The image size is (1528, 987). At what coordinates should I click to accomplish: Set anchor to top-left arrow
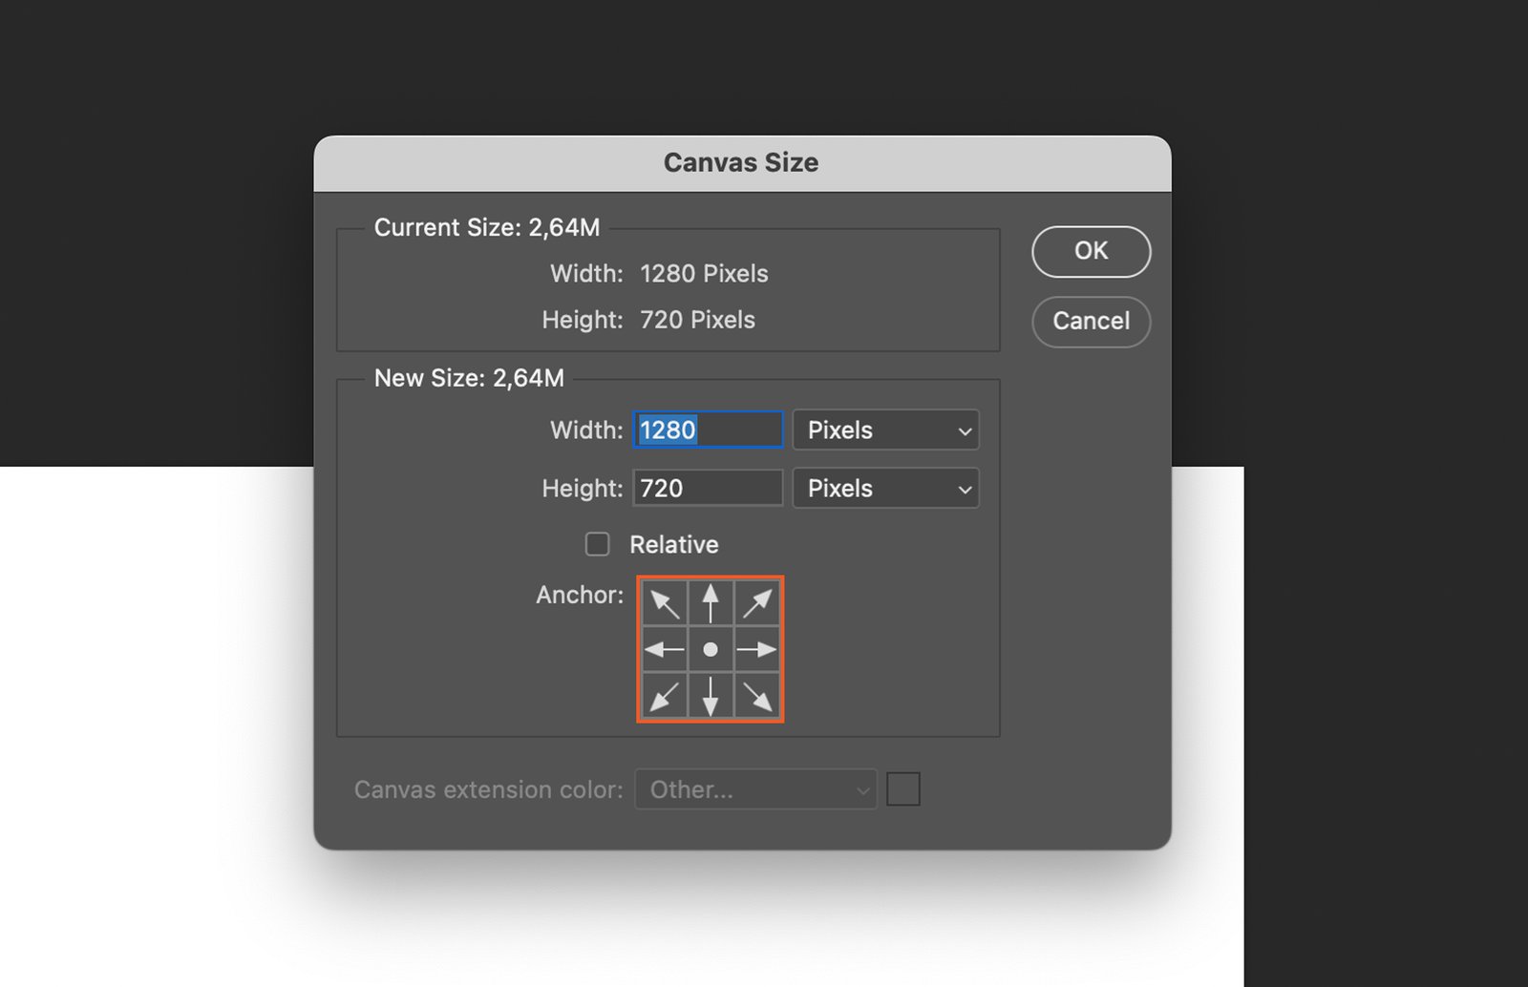point(665,603)
